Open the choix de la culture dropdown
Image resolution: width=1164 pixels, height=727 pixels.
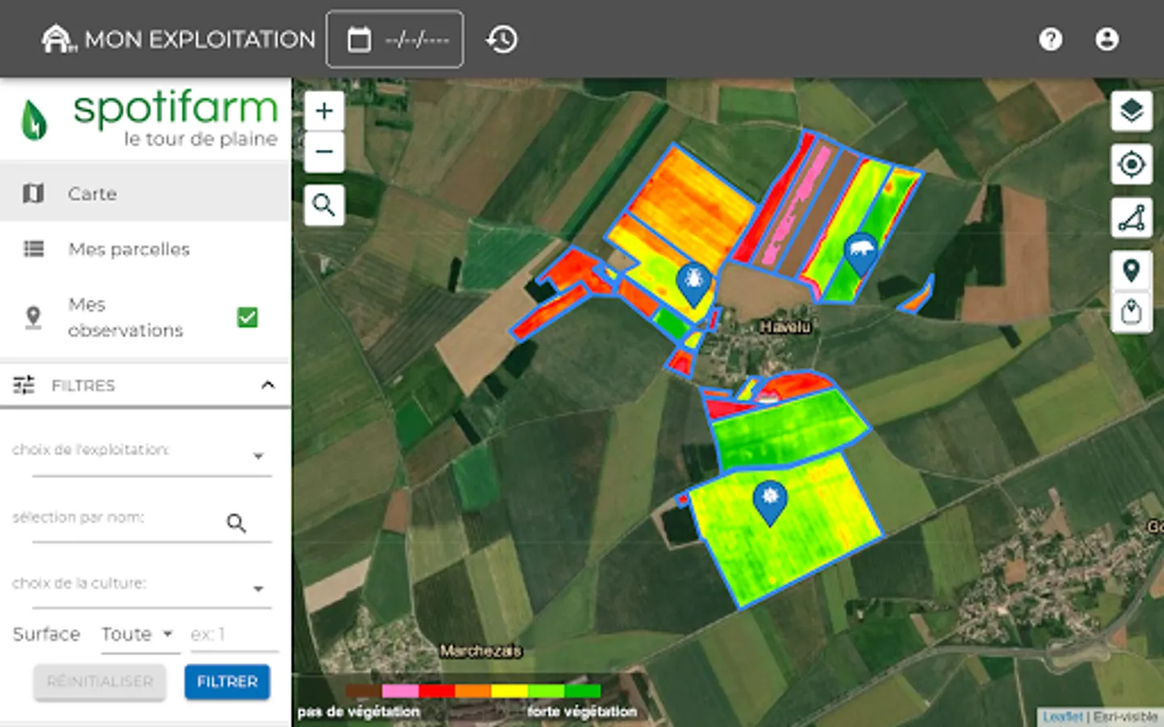(x=152, y=588)
